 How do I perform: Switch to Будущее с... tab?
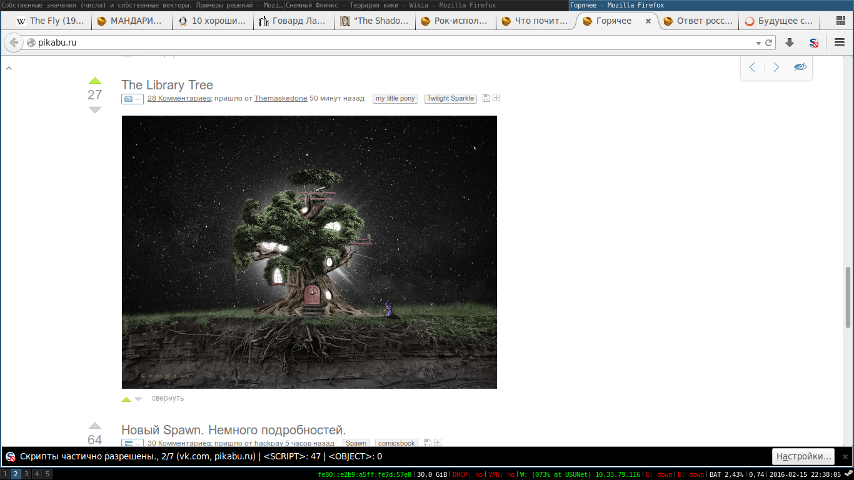[779, 21]
